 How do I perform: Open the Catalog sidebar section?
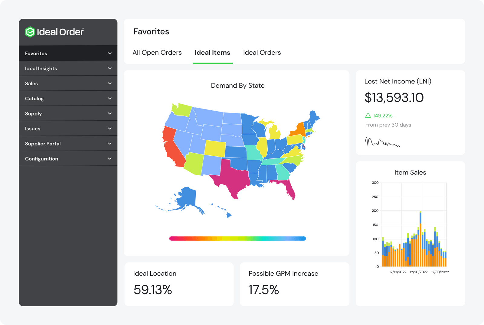point(68,99)
